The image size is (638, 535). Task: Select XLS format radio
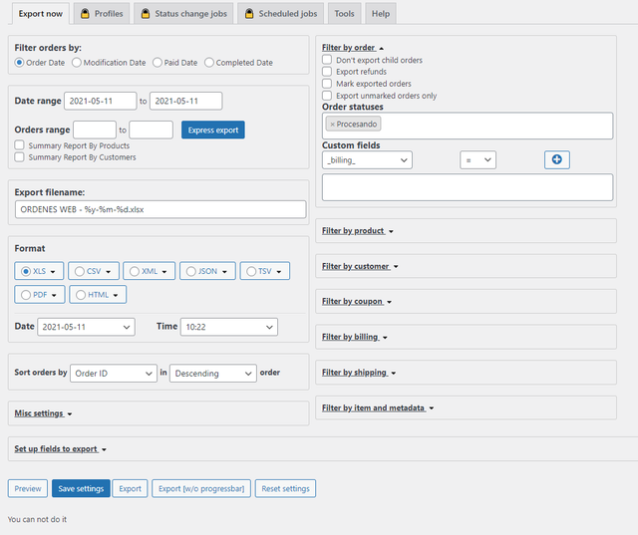click(26, 271)
